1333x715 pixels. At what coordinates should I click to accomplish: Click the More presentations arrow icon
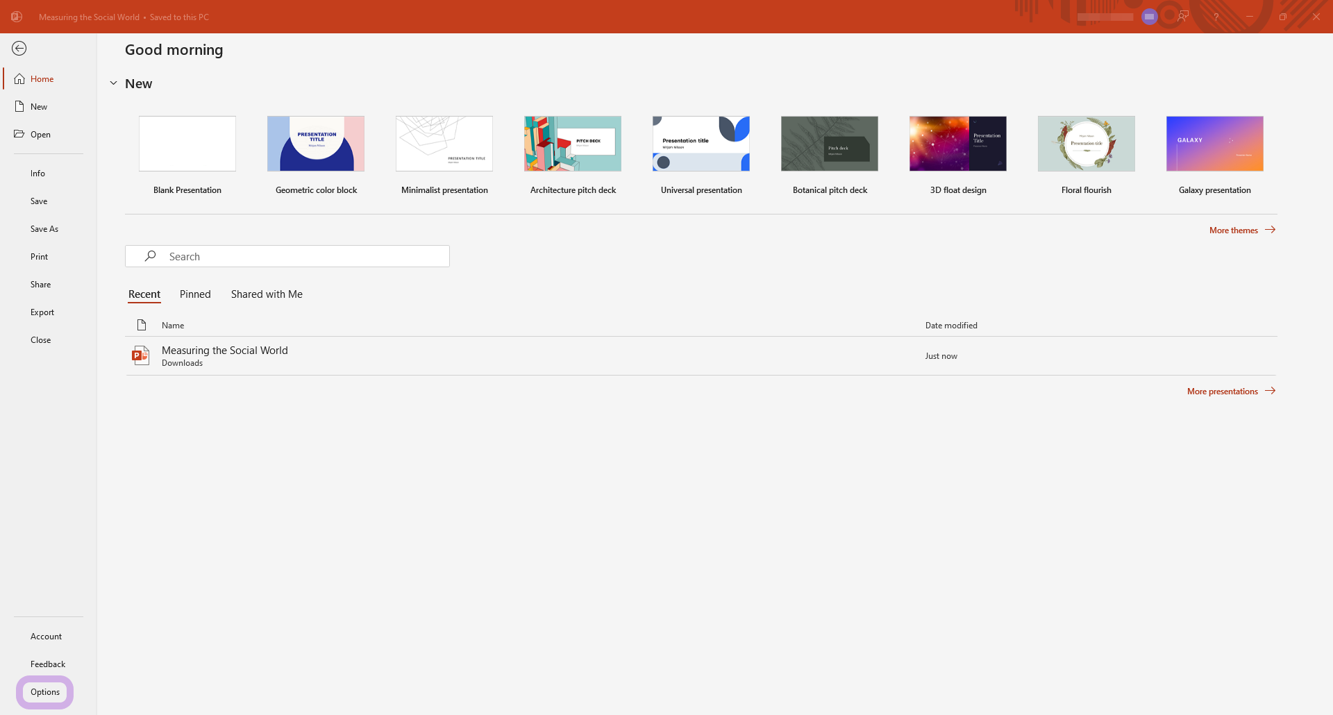coord(1271,391)
